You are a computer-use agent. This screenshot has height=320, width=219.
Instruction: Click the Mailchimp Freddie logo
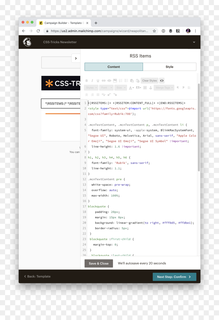click(27, 42)
